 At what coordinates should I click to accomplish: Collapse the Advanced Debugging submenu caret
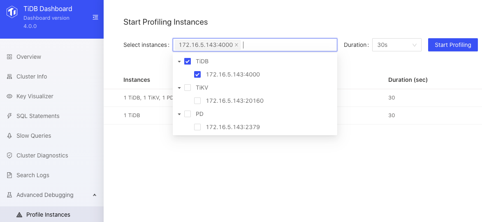tap(95, 195)
